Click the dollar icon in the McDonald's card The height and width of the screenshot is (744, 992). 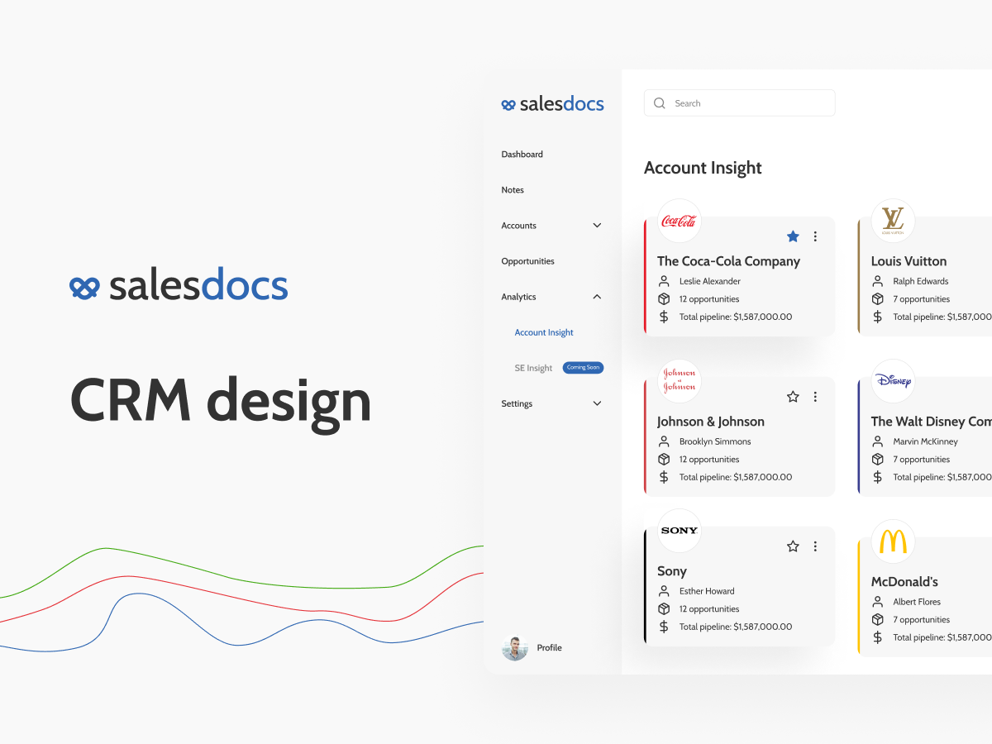[878, 637]
